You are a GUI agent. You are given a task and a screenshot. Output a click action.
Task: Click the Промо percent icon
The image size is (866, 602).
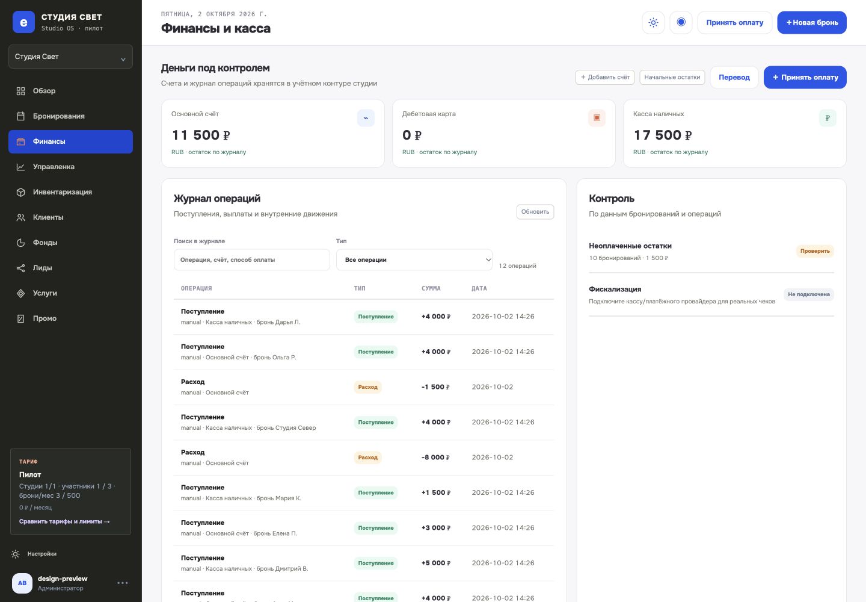(20, 318)
